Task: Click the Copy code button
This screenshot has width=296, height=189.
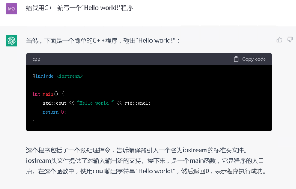Action: [250, 59]
